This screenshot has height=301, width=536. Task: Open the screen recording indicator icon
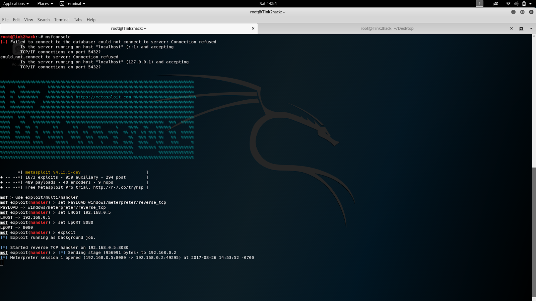tap(496, 4)
